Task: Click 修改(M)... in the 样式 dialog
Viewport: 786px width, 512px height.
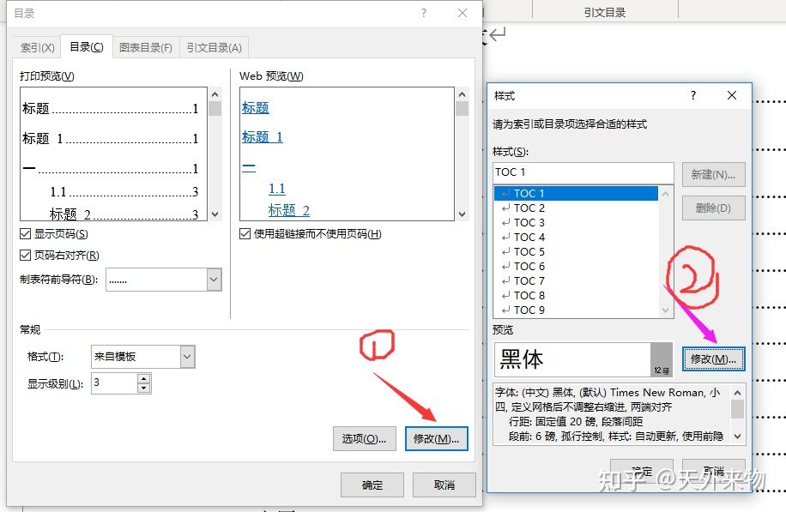Action: coord(713,358)
